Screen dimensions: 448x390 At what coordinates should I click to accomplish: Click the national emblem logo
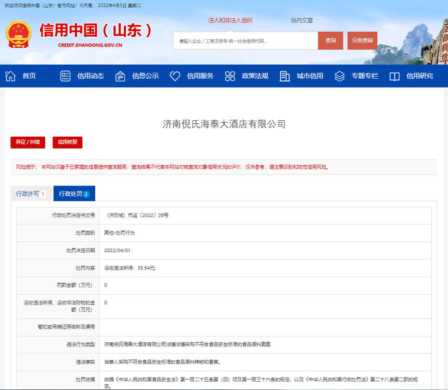(19, 35)
